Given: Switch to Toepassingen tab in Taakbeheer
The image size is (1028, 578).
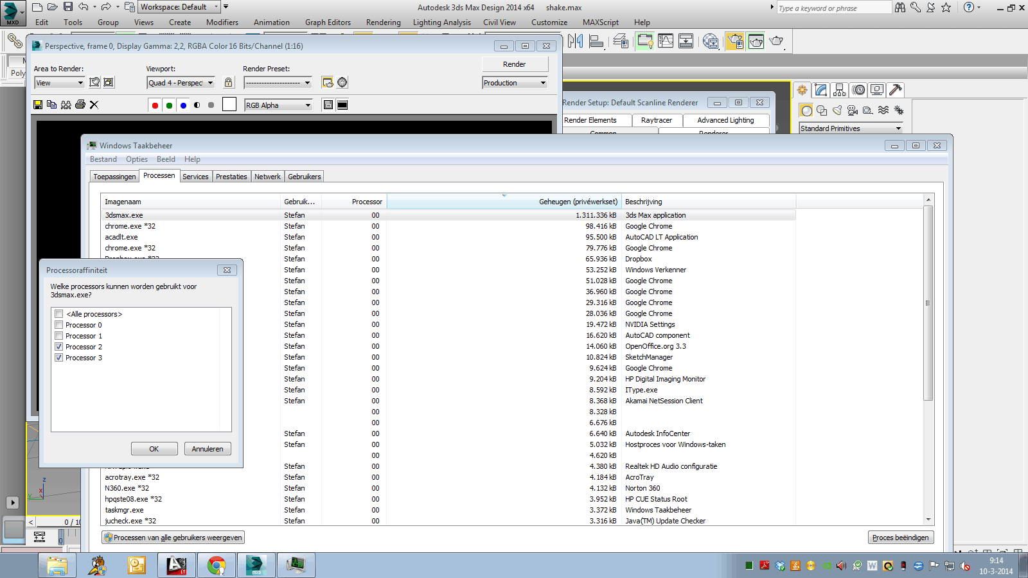Looking at the screenshot, I should 114,177.
